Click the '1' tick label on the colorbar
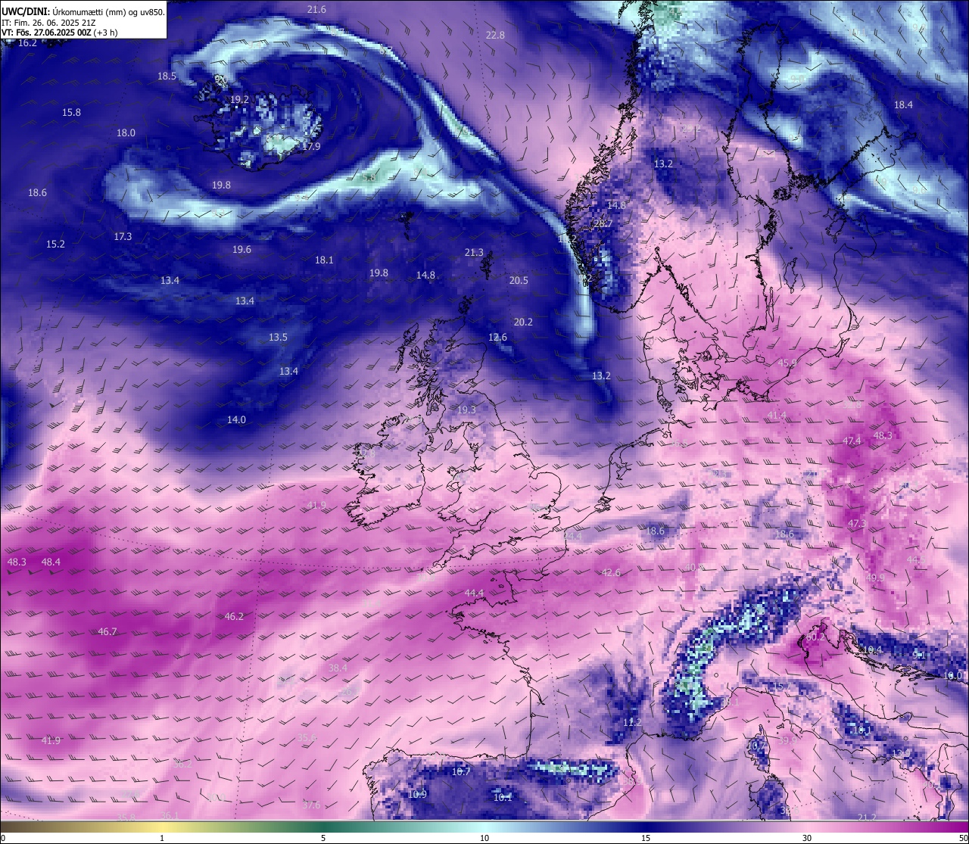Screen dimensions: 969x844 point(162,838)
